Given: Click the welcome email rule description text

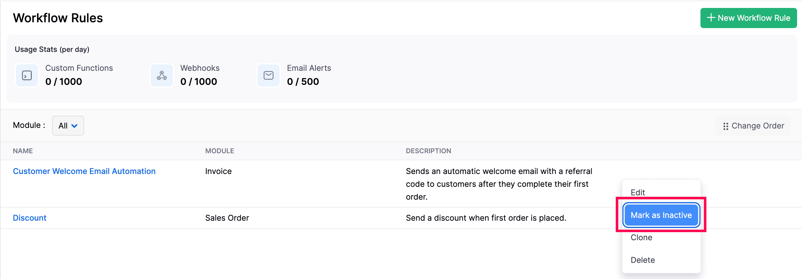Looking at the screenshot, I should pyautogui.click(x=499, y=184).
